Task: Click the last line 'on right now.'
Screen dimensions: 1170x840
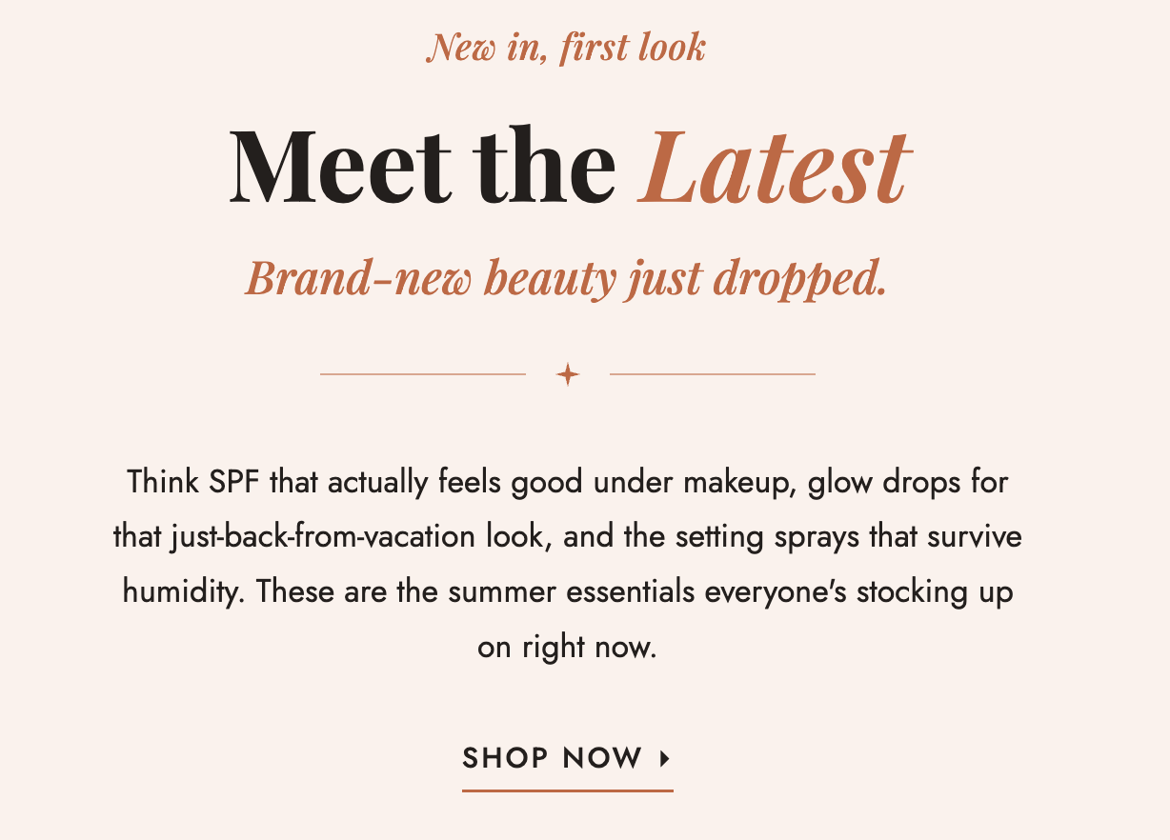Action: click(x=567, y=648)
